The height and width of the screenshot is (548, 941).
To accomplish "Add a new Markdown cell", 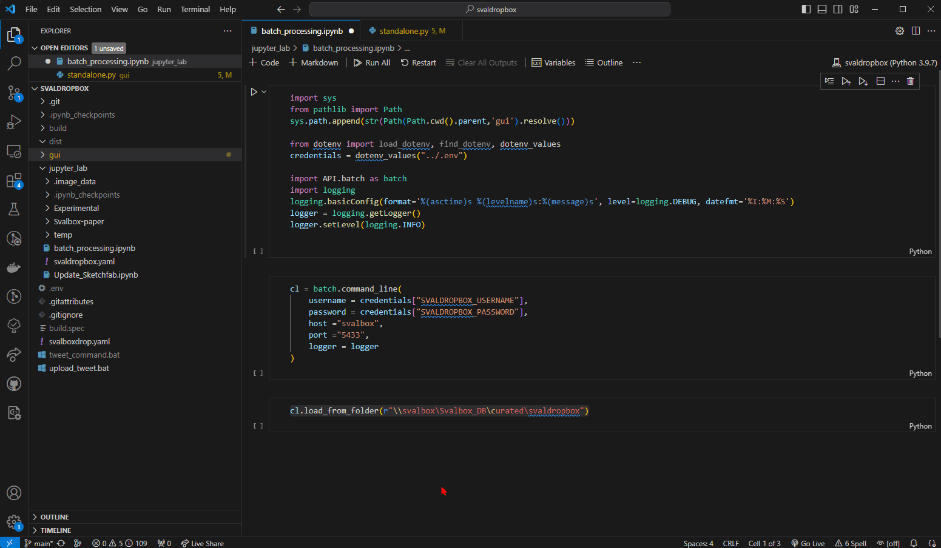I will click(314, 63).
